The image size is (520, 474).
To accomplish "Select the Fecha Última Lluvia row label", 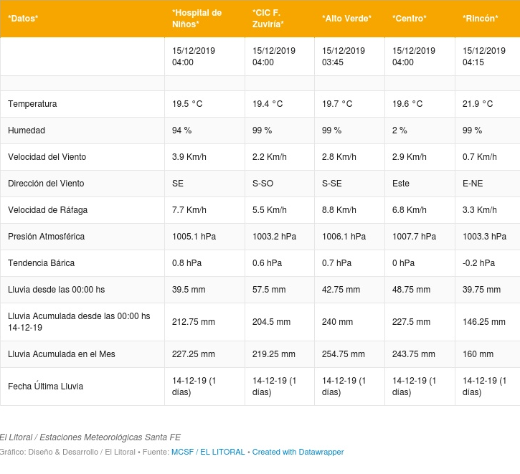I will tap(46, 387).
